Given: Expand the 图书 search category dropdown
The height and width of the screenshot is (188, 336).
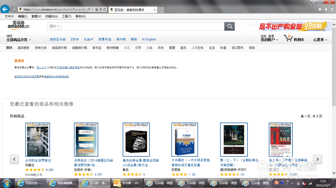Looking at the screenshot, I should point(54,26).
